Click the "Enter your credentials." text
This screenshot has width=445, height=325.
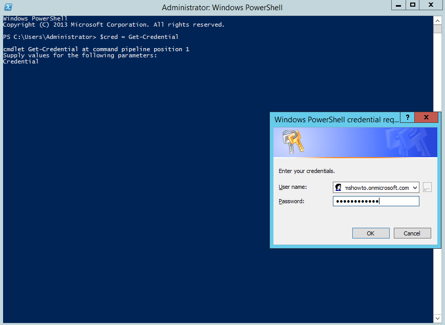(307, 171)
